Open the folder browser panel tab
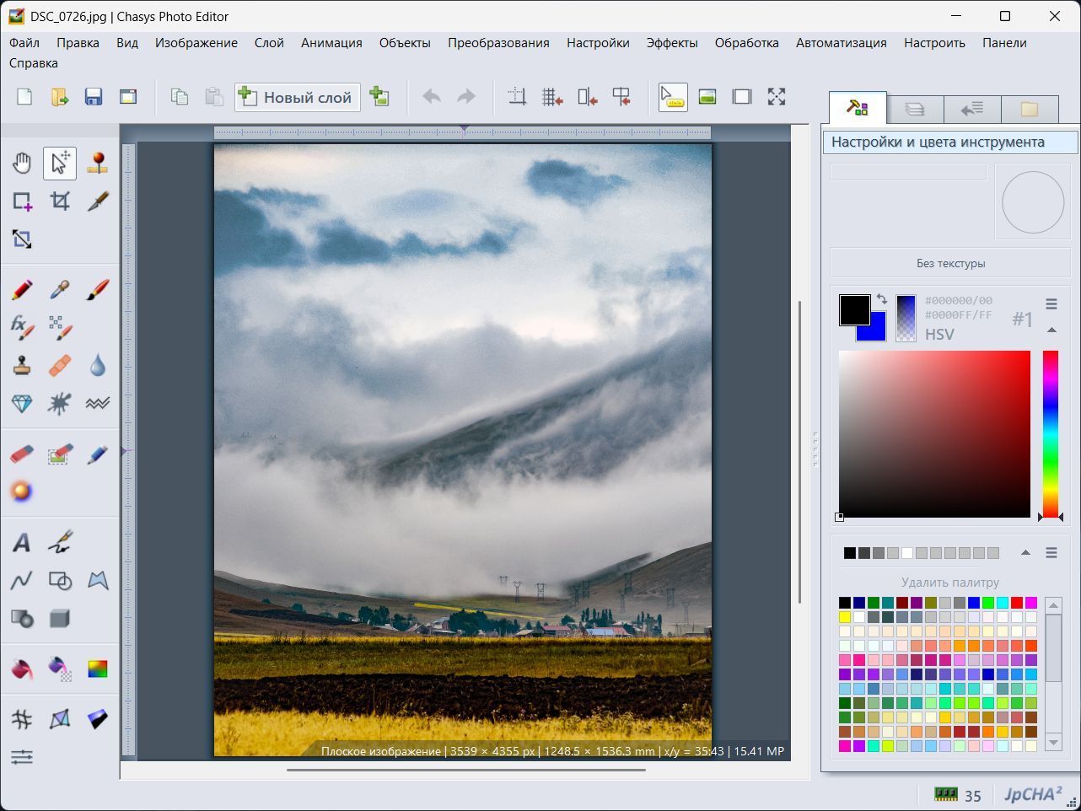Image resolution: width=1081 pixels, height=811 pixels. (1030, 109)
